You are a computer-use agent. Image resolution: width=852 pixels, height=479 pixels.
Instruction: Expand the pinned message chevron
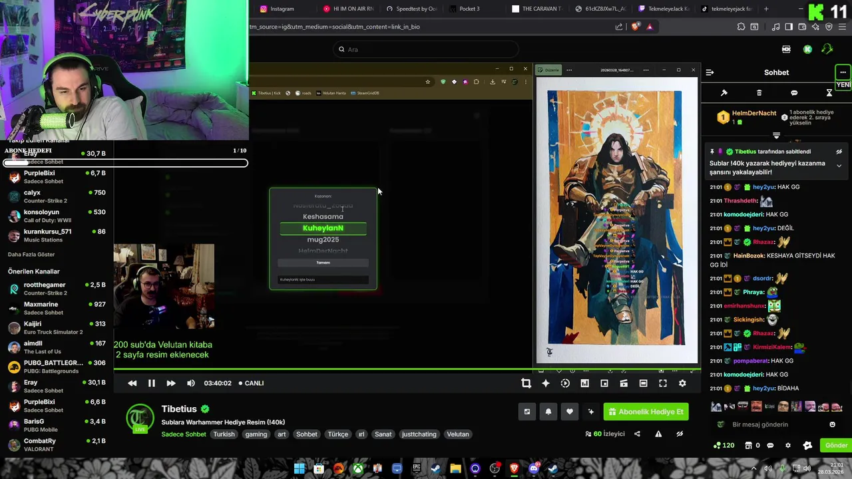click(839, 166)
